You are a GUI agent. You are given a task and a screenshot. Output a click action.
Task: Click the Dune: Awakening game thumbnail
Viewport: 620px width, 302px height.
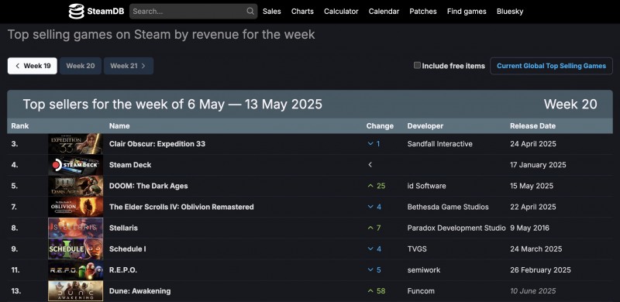coord(75,291)
